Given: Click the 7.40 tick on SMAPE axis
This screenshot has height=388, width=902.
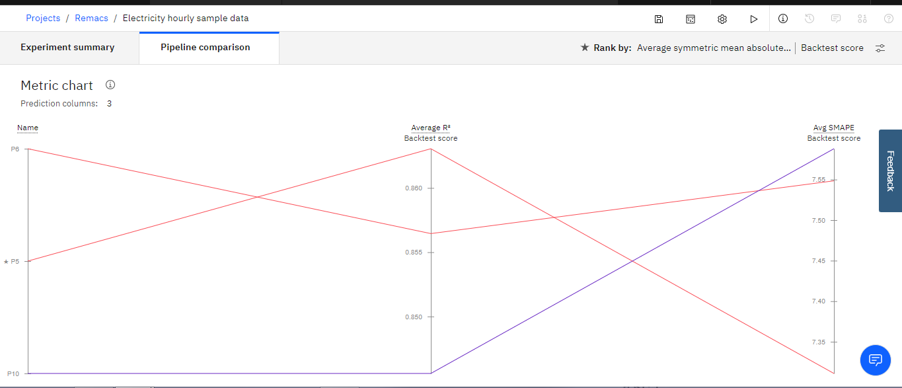Looking at the screenshot, I should 818,301.
